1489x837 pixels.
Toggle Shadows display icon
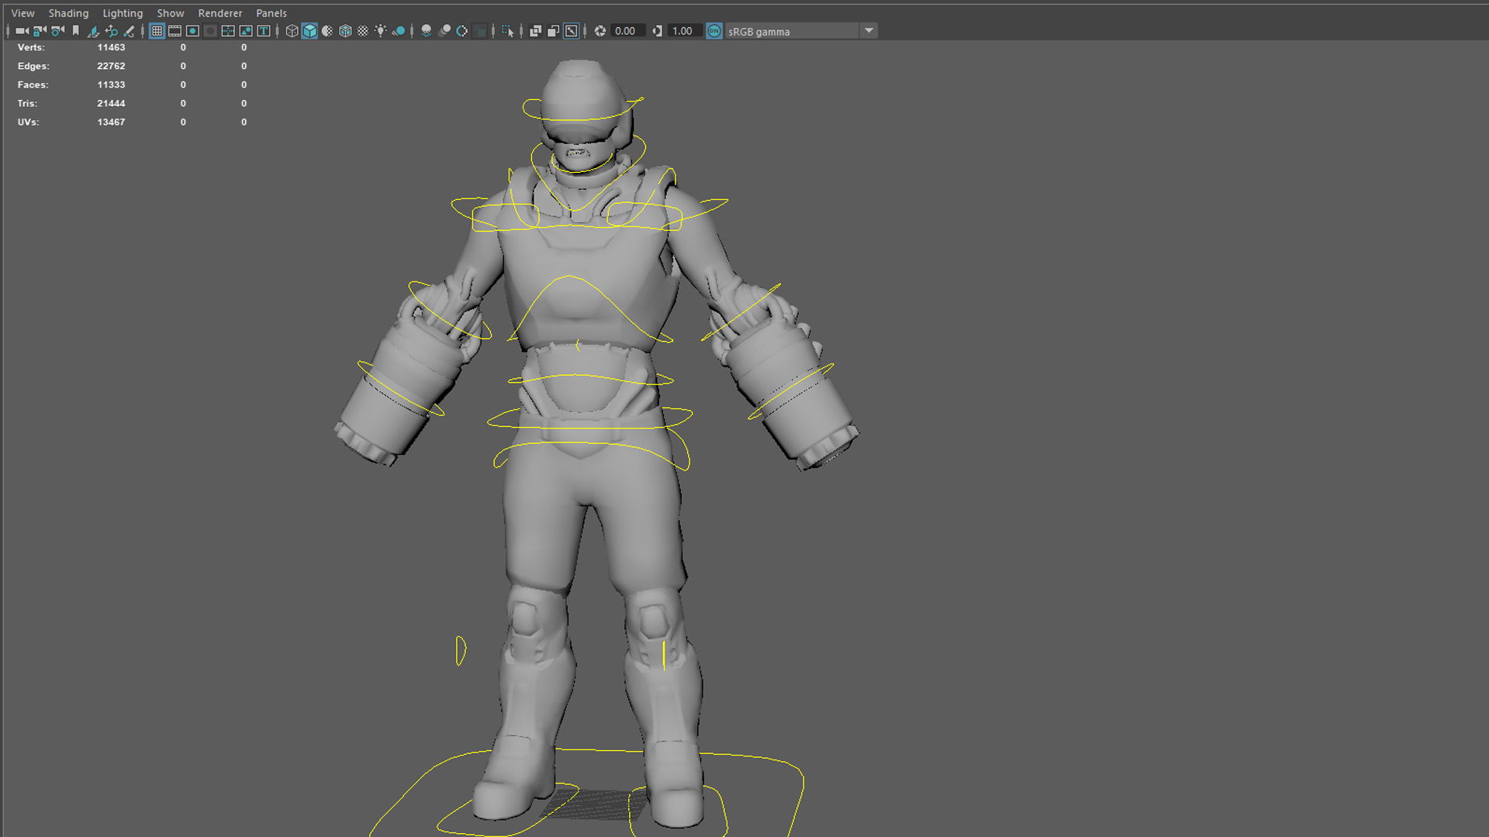399,31
